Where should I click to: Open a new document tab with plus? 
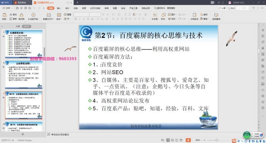click(77, 3)
